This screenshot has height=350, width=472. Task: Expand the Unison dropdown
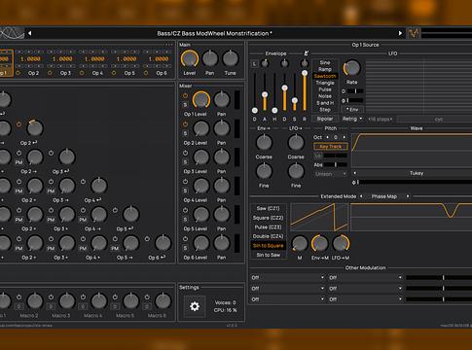[331, 174]
